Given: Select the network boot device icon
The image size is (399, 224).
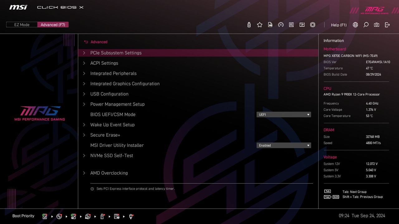Looking at the screenshot, I should (131, 217).
